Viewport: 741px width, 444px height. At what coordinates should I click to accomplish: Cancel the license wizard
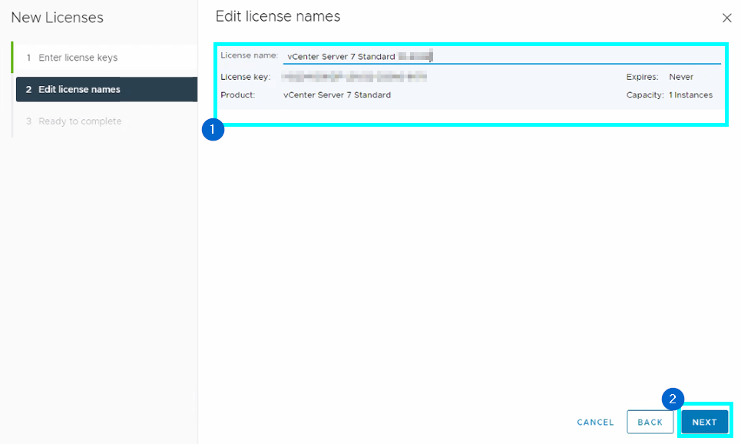coord(595,422)
